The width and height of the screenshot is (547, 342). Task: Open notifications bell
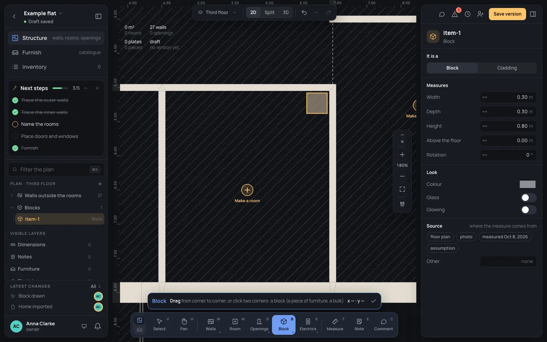(98, 326)
